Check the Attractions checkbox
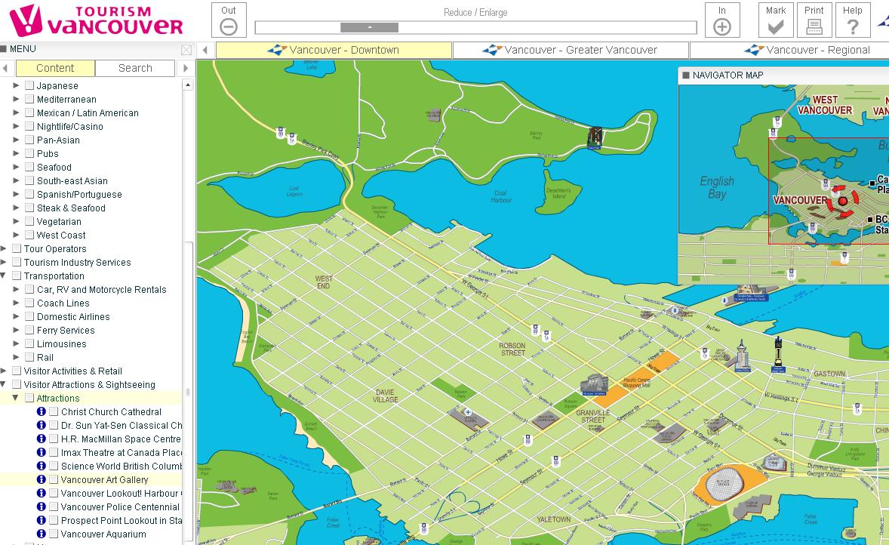Screen dimensions: 889x545 [x=29, y=398]
